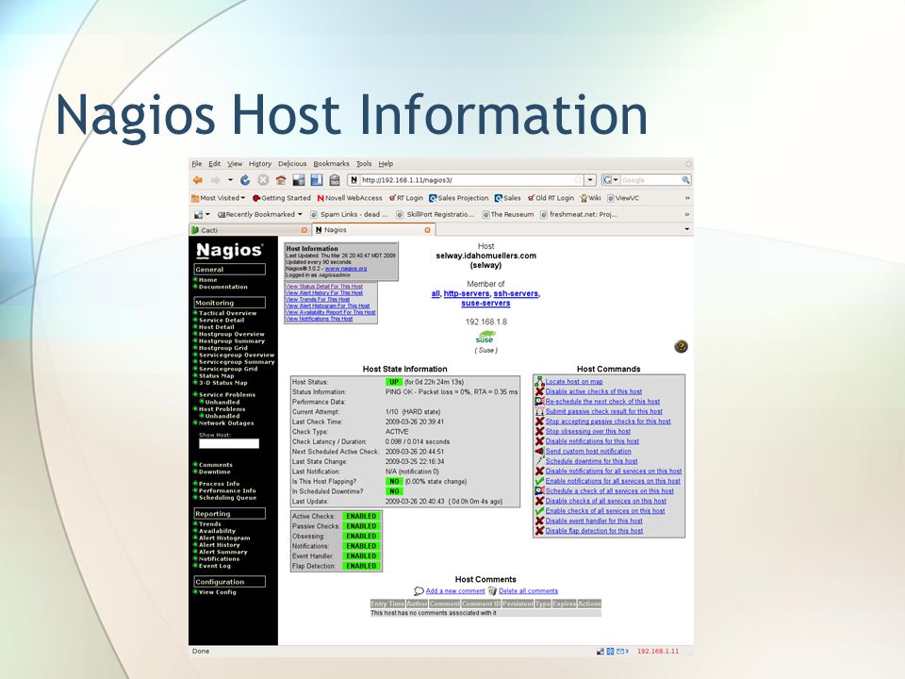The width and height of the screenshot is (905, 679).
Task: Click Schedule a check of all services link
Action: [610, 490]
